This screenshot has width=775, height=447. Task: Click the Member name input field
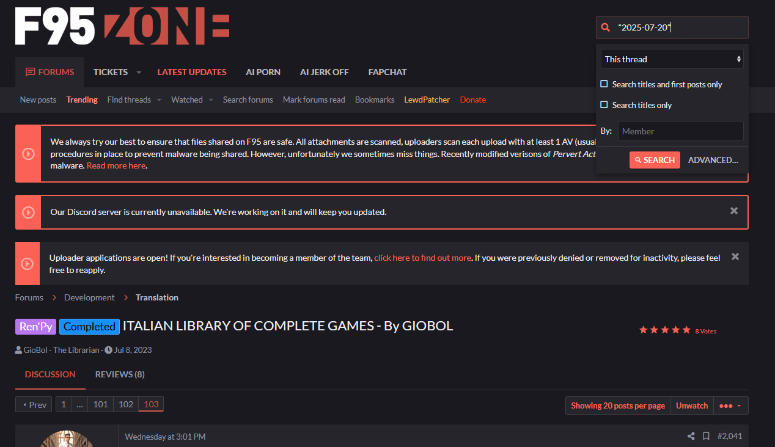point(680,131)
